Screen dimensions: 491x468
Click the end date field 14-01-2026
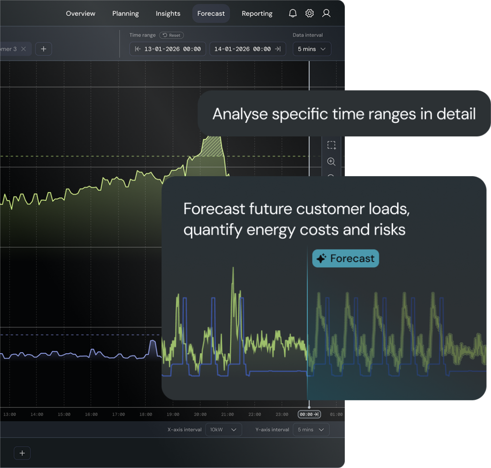click(x=247, y=49)
